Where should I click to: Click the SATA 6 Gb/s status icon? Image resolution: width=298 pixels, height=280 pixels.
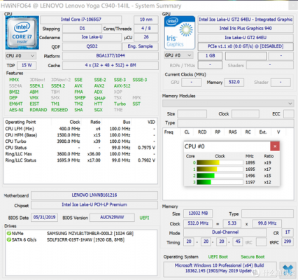point(9,239)
